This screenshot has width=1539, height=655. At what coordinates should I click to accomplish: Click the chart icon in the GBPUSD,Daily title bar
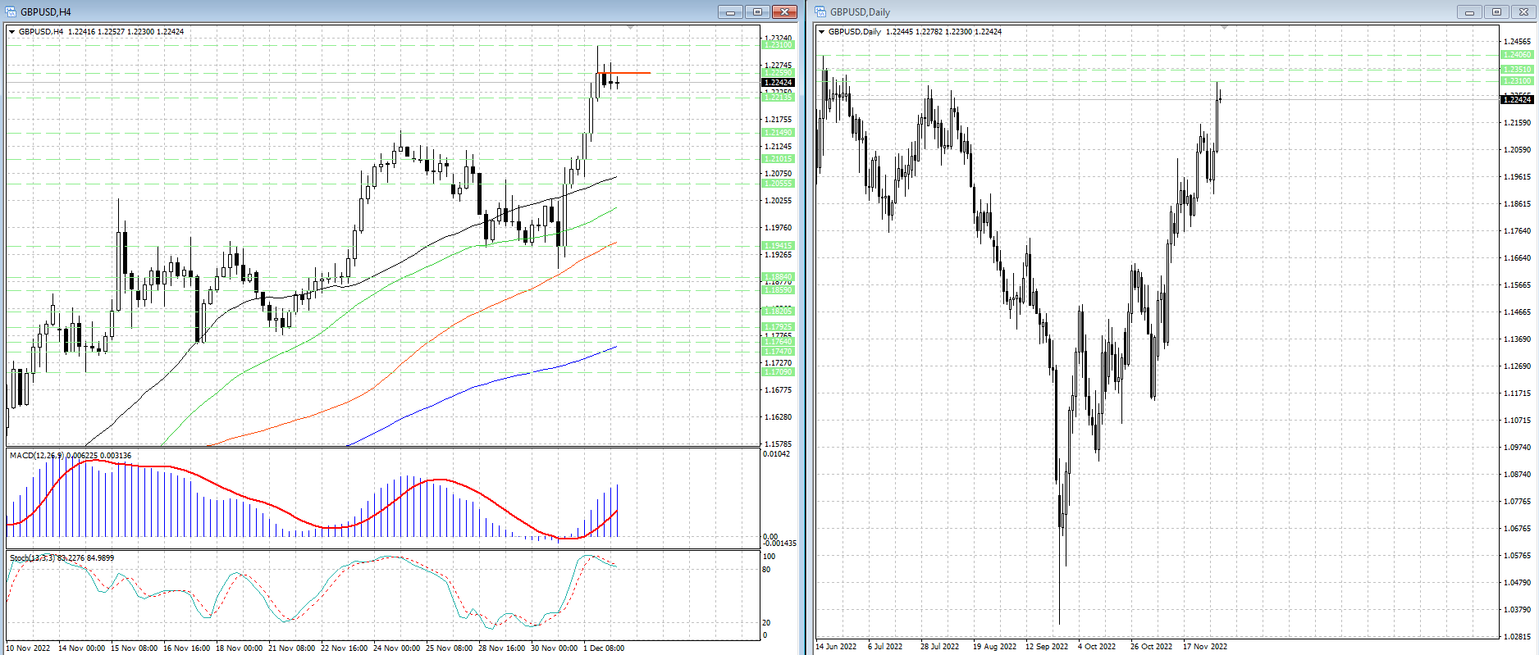820,11
